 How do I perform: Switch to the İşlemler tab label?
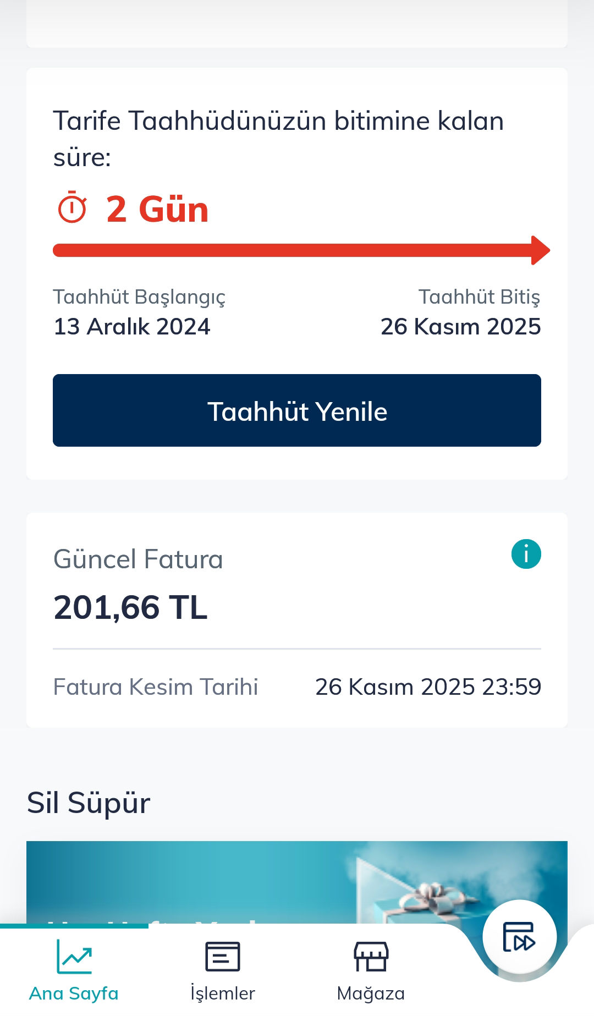(x=222, y=993)
